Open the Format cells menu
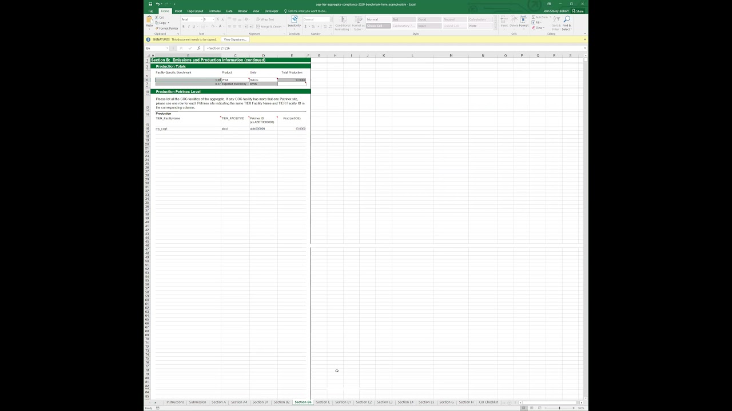This screenshot has height=411, width=732. click(524, 22)
